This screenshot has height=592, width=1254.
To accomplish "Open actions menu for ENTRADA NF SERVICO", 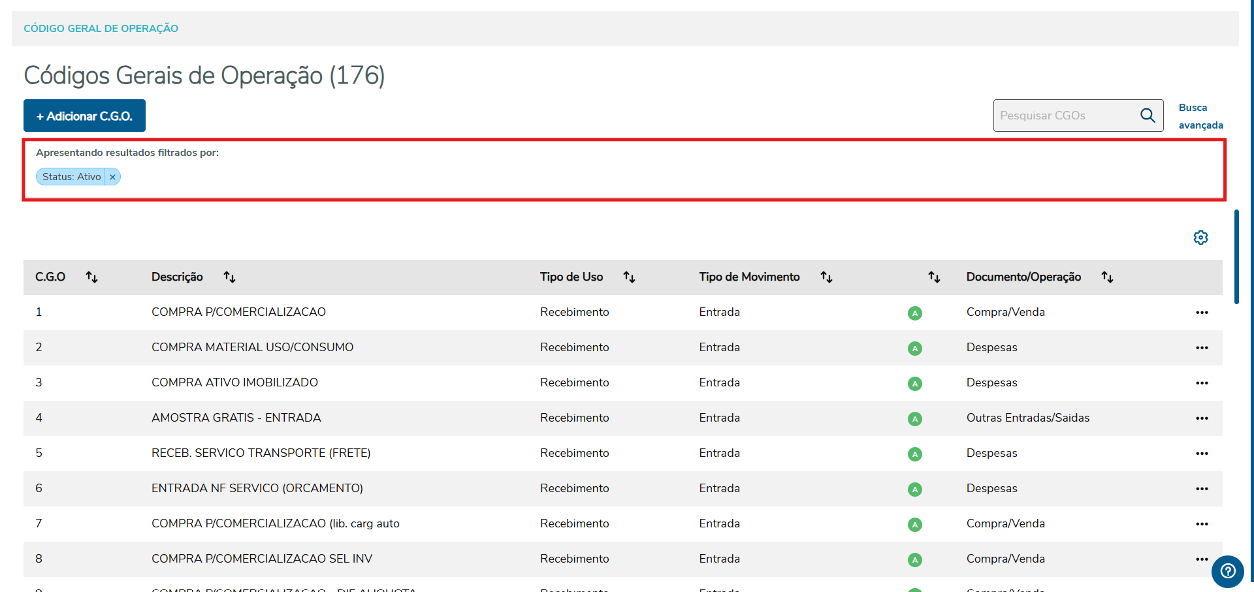I will [x=1202, y=489].
